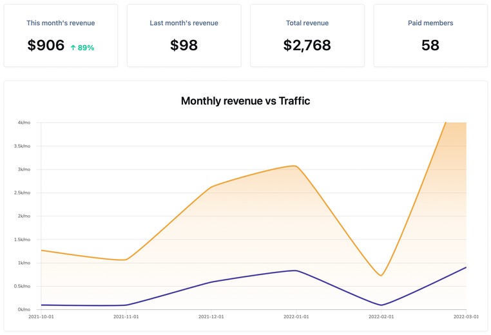
Task: Click the 4k/mo y-axis label
Action: [24, 122]
